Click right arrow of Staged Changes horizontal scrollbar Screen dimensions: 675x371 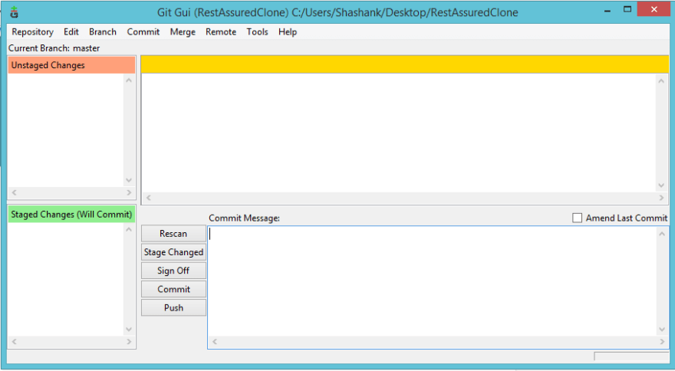(129, 341)
